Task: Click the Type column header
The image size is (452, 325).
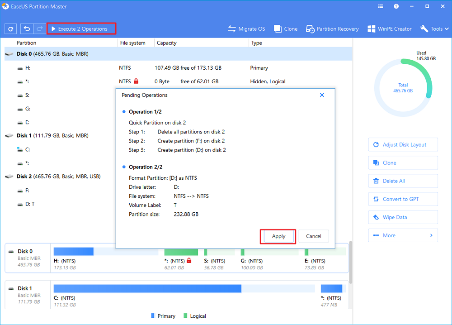Action: pyautogui.click(x=257, y=43)
